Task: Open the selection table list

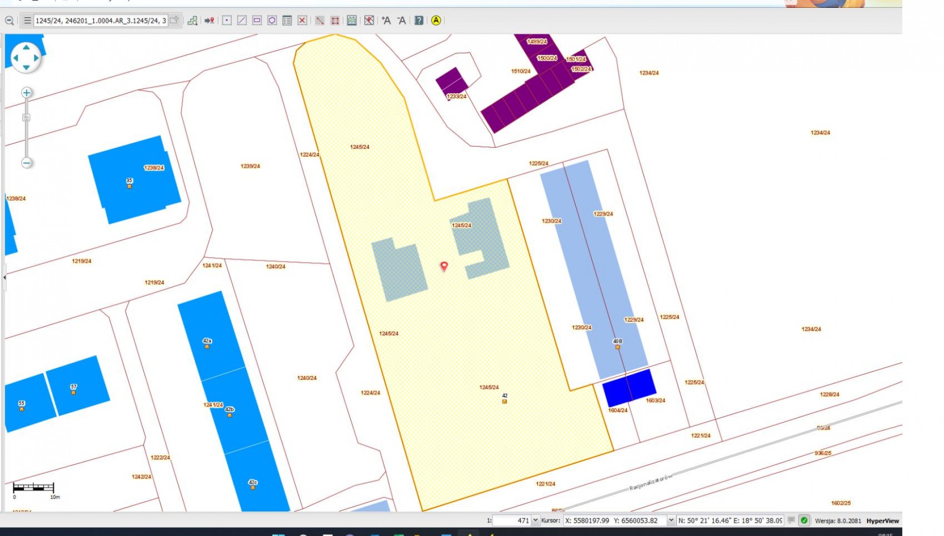Action: (x=287, y=21)
